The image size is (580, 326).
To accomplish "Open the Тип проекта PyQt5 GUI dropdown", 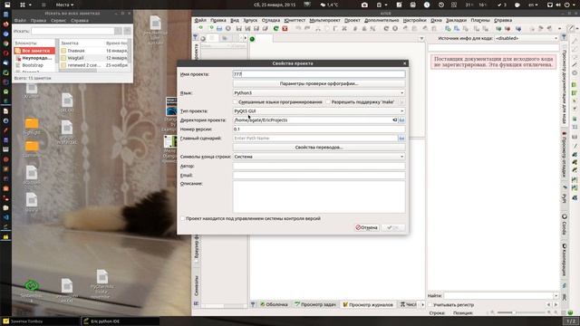I will click(319, 110).
